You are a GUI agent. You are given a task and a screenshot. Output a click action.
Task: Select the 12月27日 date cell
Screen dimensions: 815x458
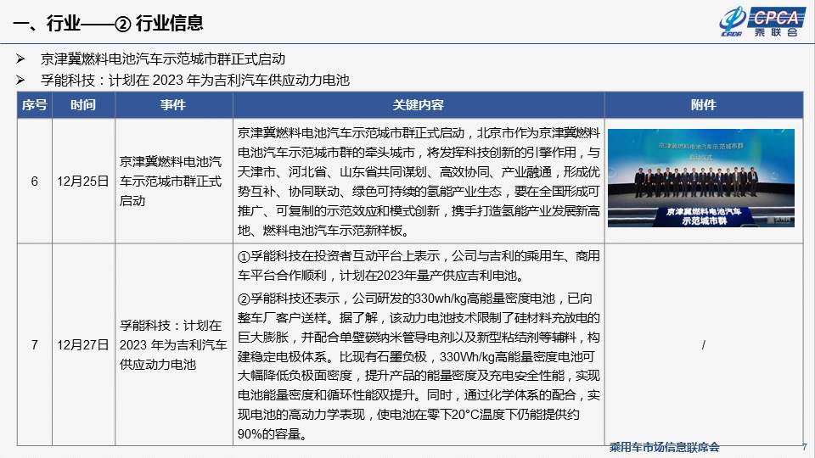(x=83, y=345)
